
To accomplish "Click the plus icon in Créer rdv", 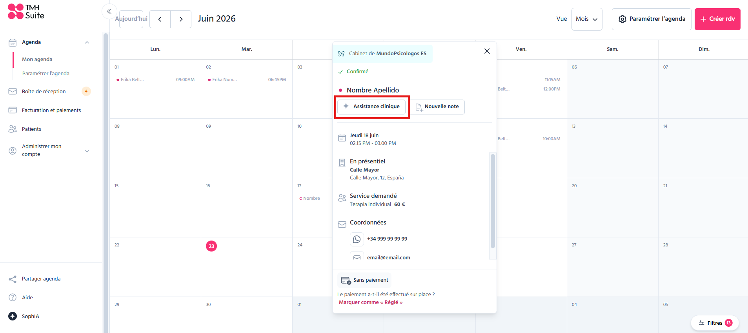I will 703,19.
